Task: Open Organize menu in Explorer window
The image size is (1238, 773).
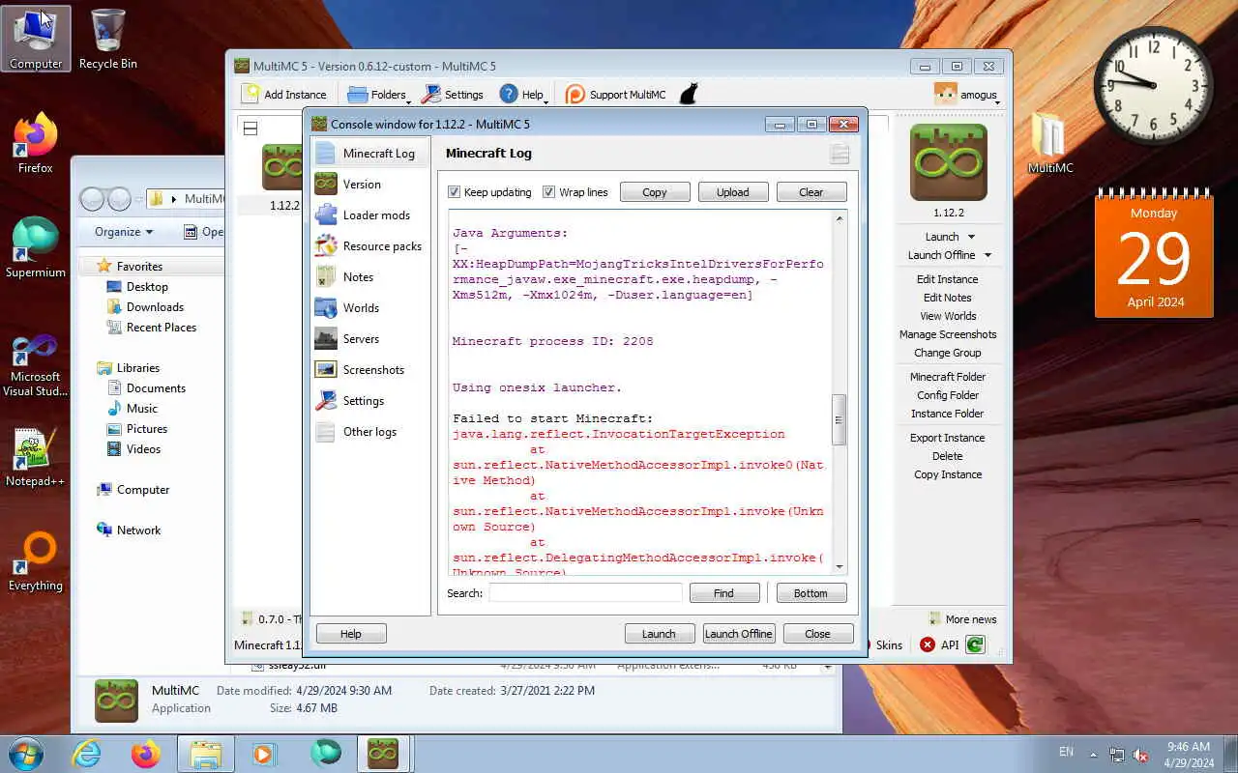Action: (124, 232)
